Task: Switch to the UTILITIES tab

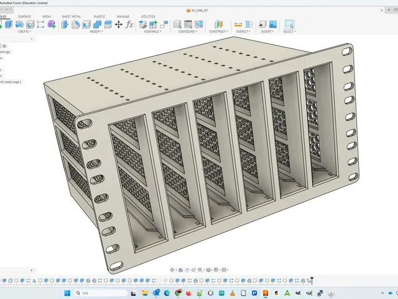Action: [148, 17]
